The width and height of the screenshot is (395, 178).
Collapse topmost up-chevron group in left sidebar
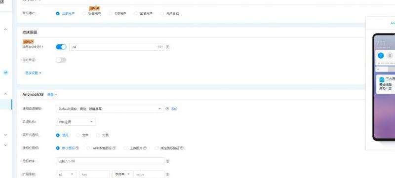5,30
